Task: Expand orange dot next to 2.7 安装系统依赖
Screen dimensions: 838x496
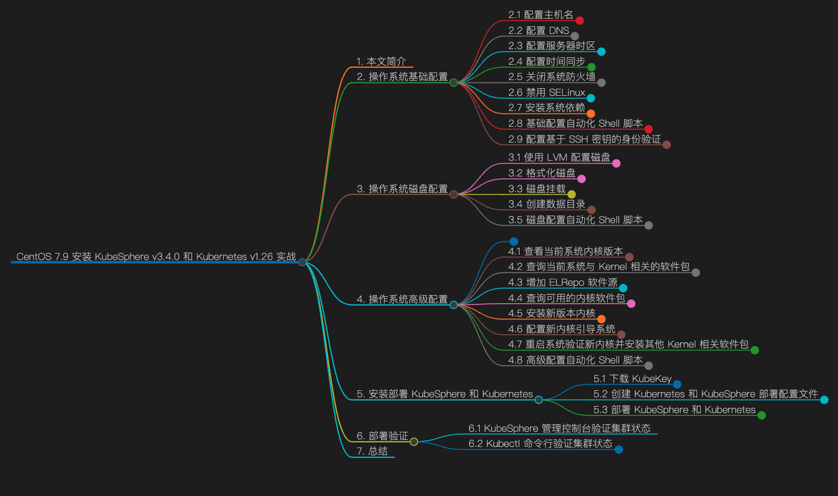Action: [591, 113]
